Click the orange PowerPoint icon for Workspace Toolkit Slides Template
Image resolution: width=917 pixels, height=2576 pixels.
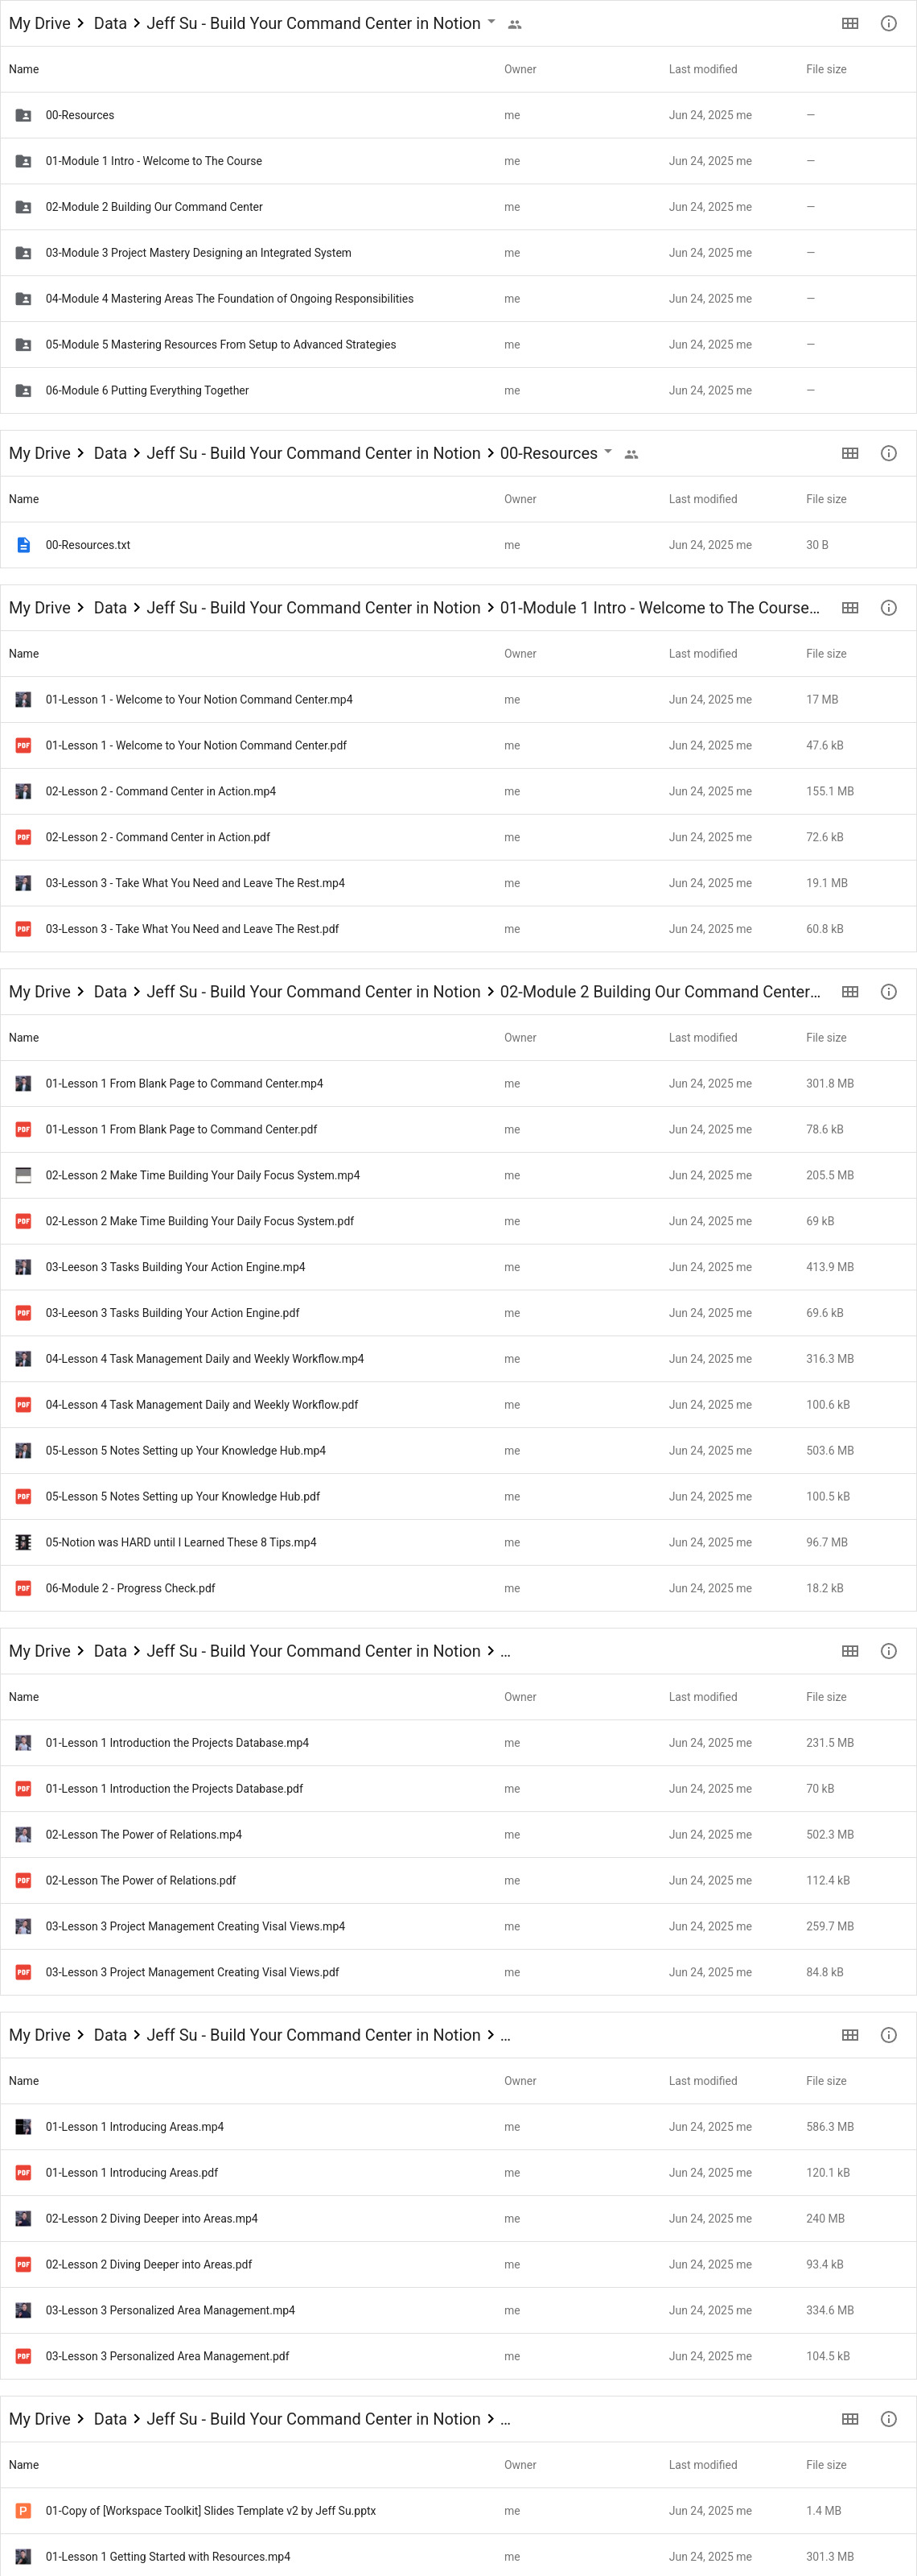(23, 2511)
